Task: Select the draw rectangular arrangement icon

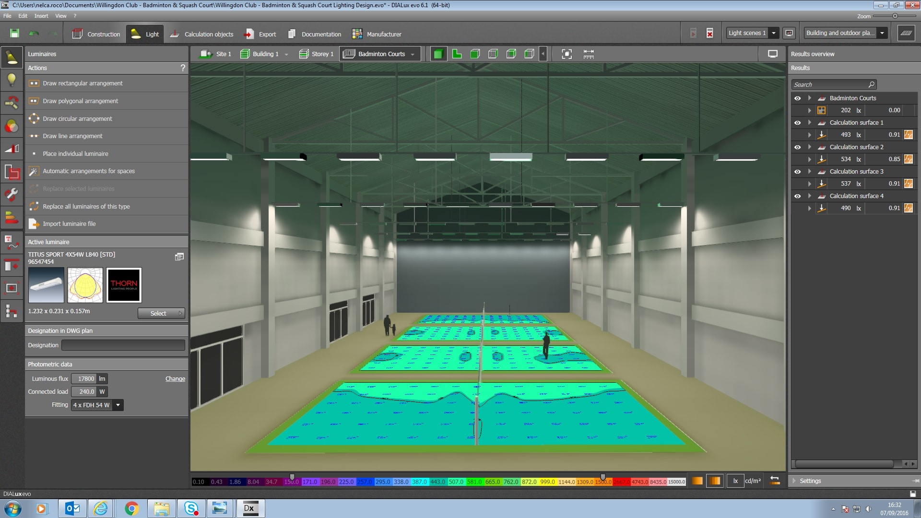Action: [34, 83]
